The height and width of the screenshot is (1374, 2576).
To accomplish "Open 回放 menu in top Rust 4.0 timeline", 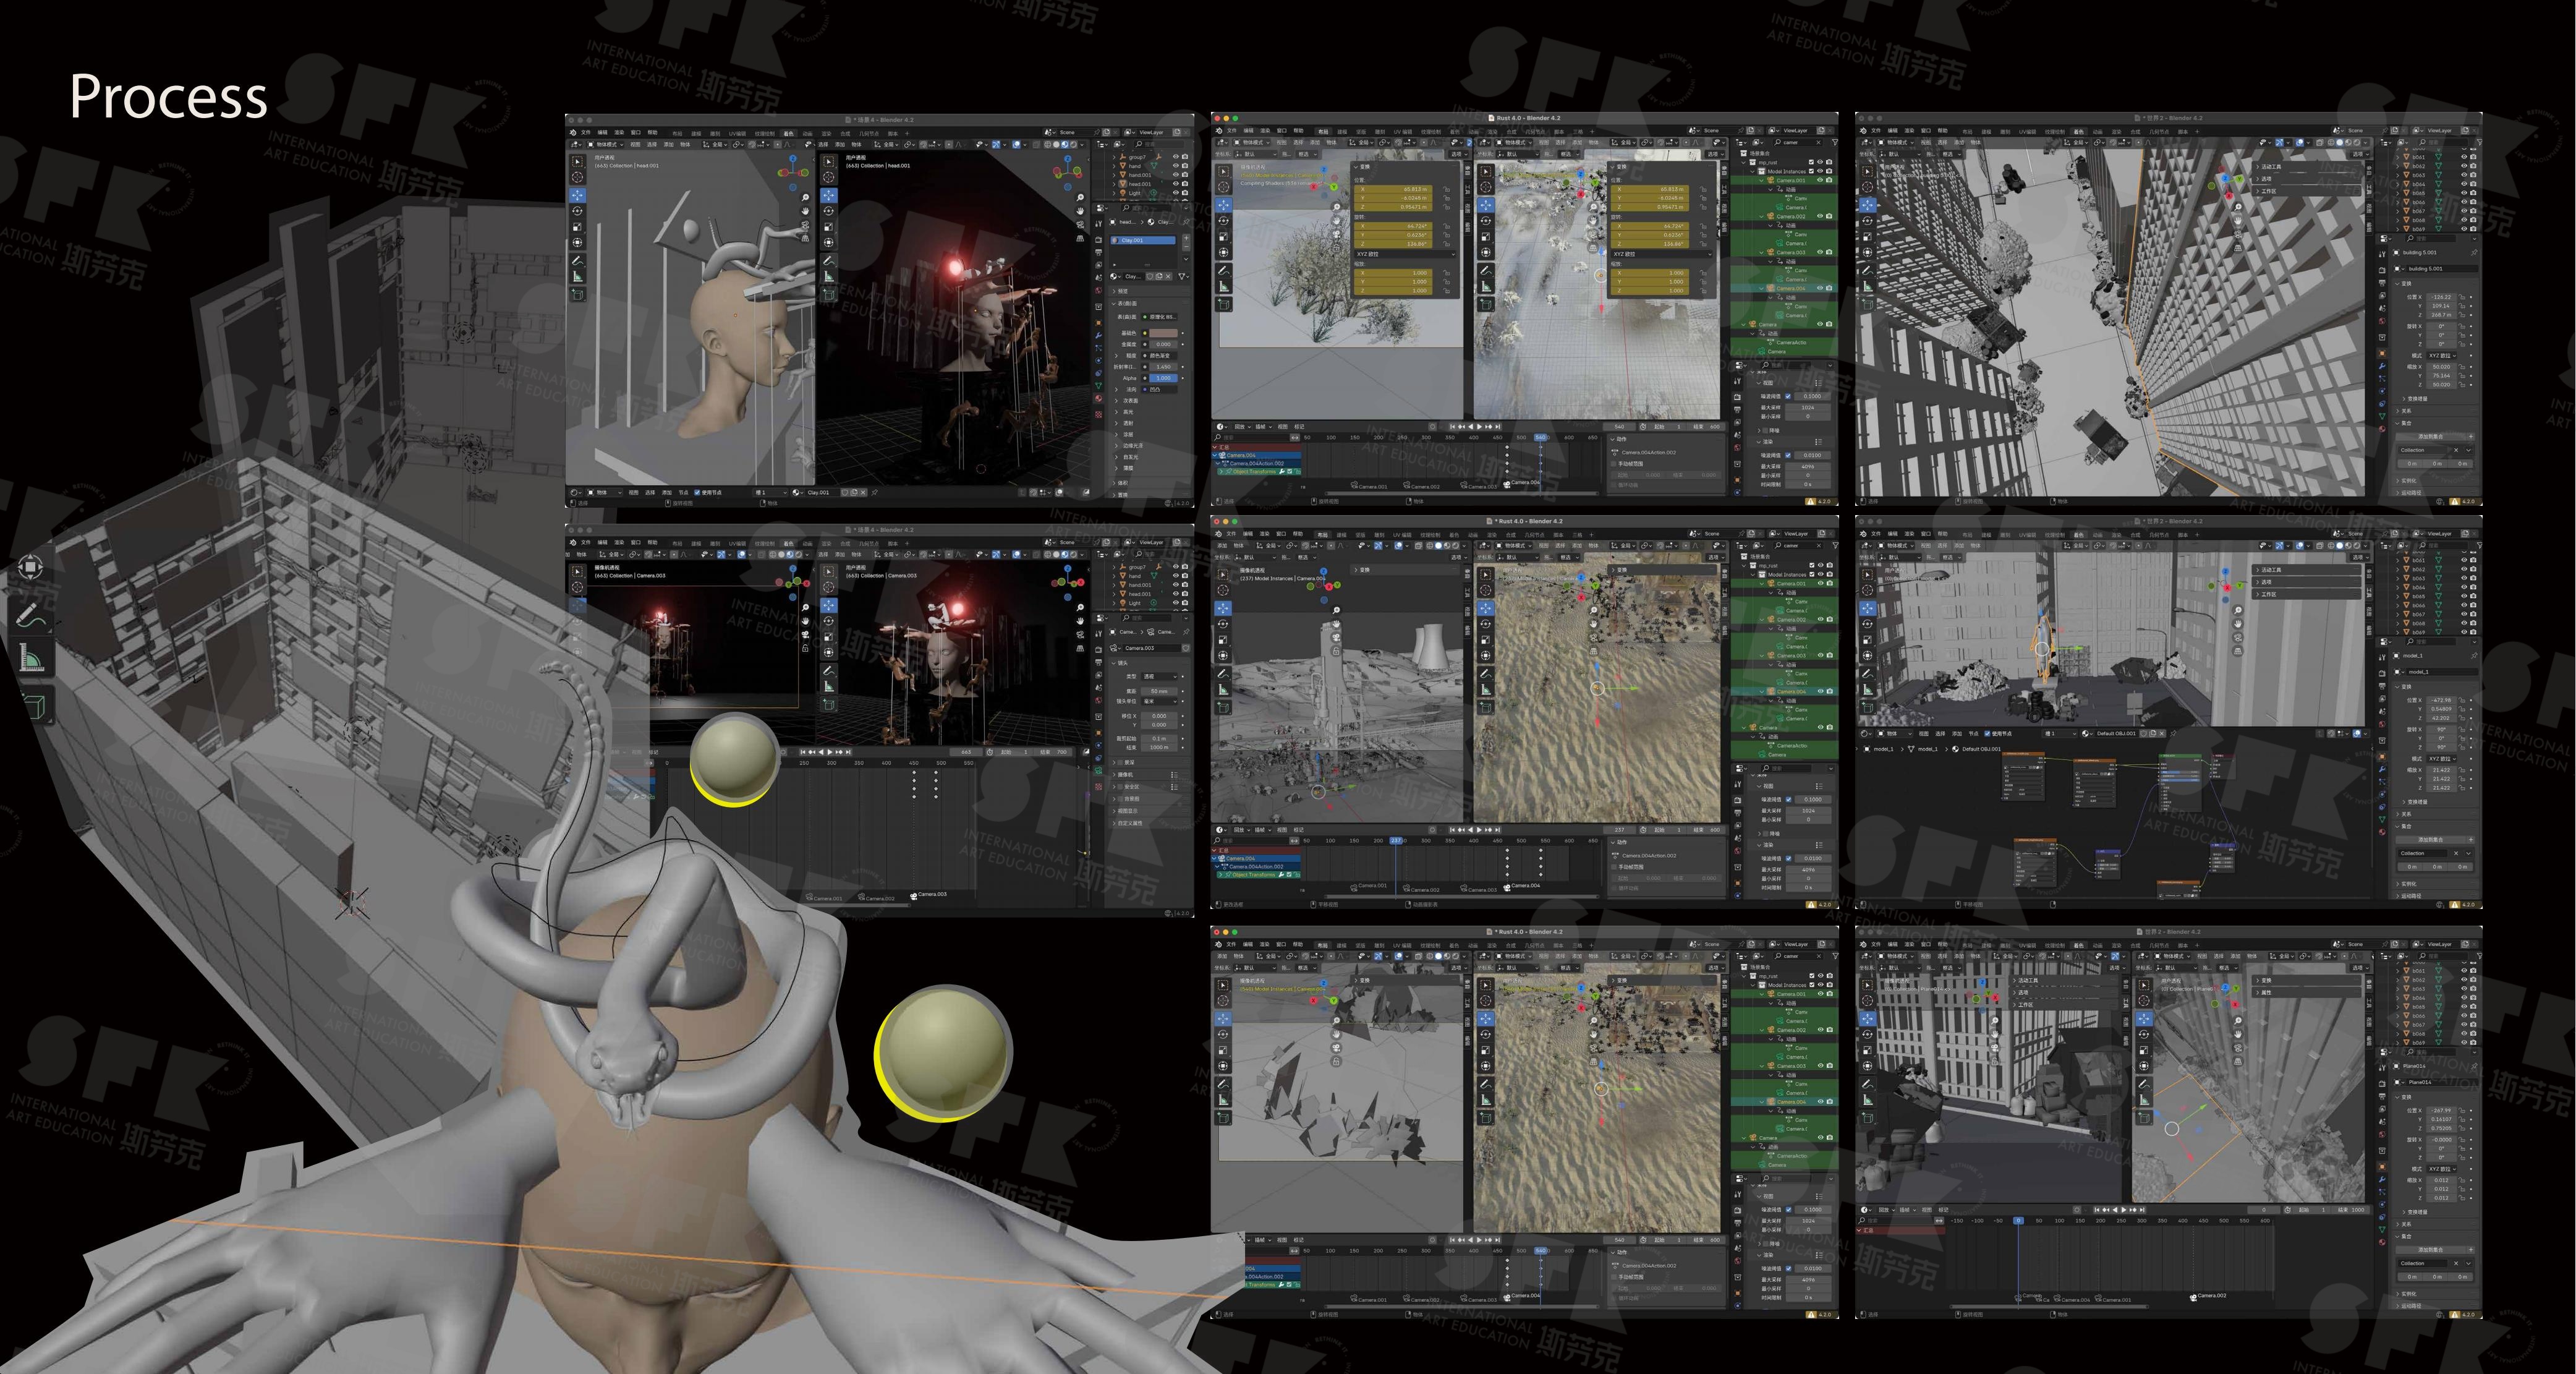I will pyautogui.click(x=1242, y=427).
